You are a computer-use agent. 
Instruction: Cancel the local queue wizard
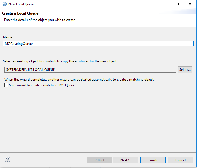click(x=180, y=160)
